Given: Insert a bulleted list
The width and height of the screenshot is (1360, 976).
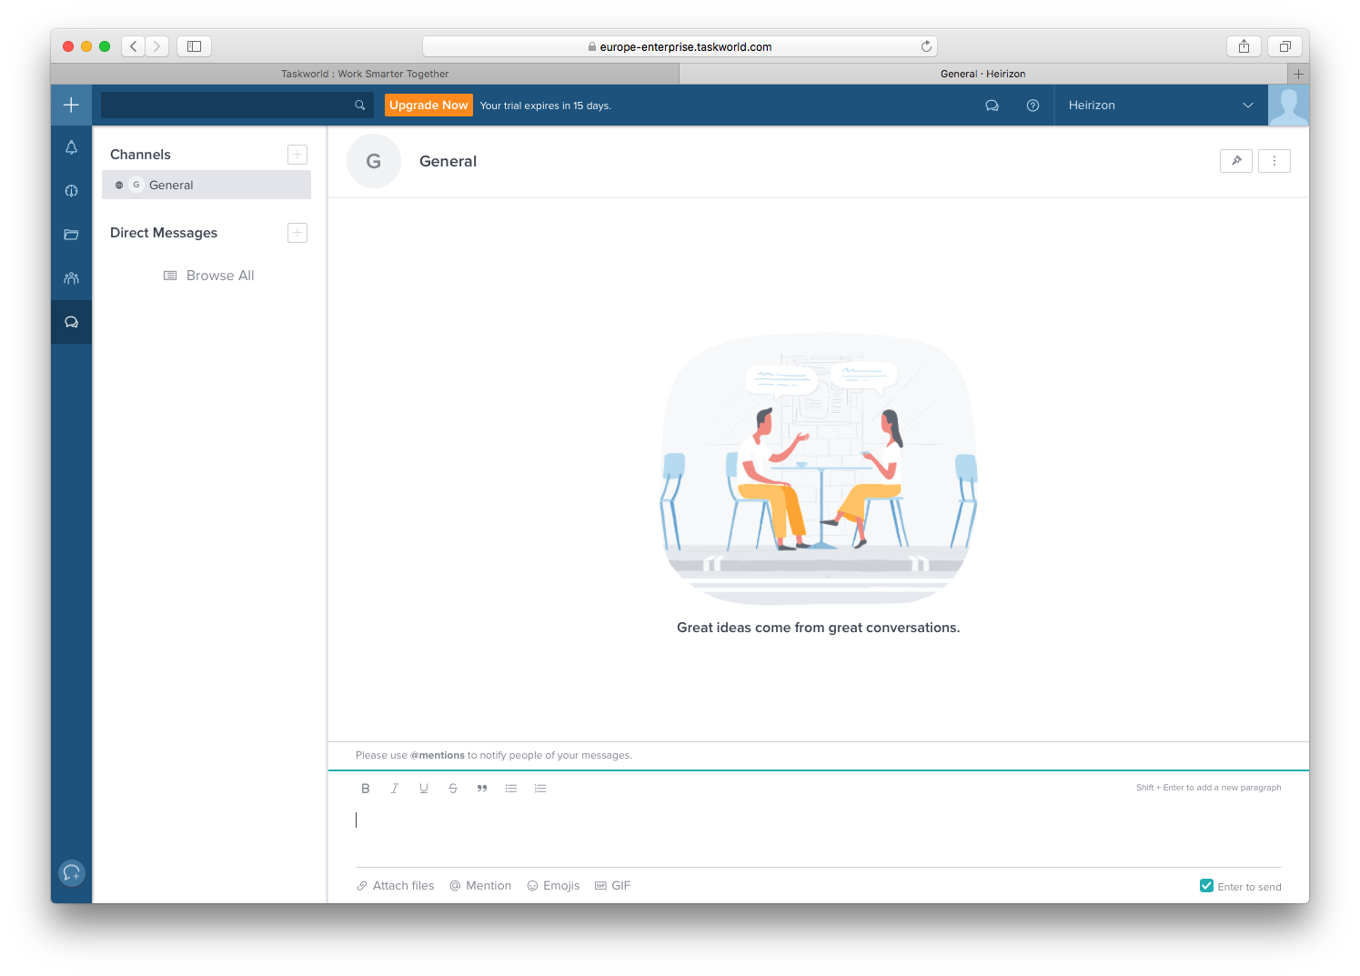Looking at the screenshot, I should pos(511,789).
